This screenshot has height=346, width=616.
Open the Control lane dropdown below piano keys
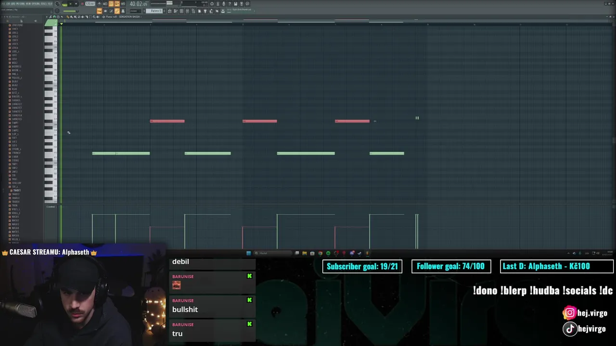coord(51,207)
